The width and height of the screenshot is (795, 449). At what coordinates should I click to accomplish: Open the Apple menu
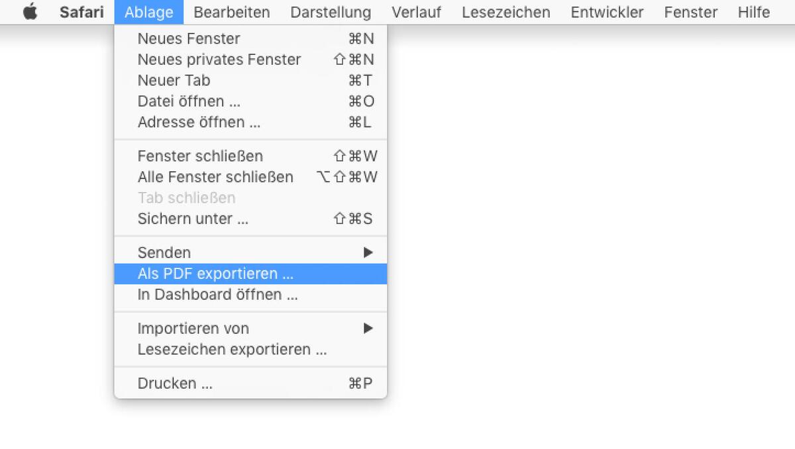pos(30,11)
